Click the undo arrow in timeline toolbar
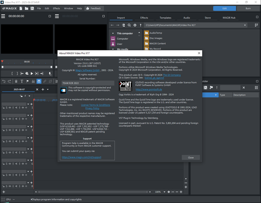The image size is (261, 203). click(x=4, y=81)
